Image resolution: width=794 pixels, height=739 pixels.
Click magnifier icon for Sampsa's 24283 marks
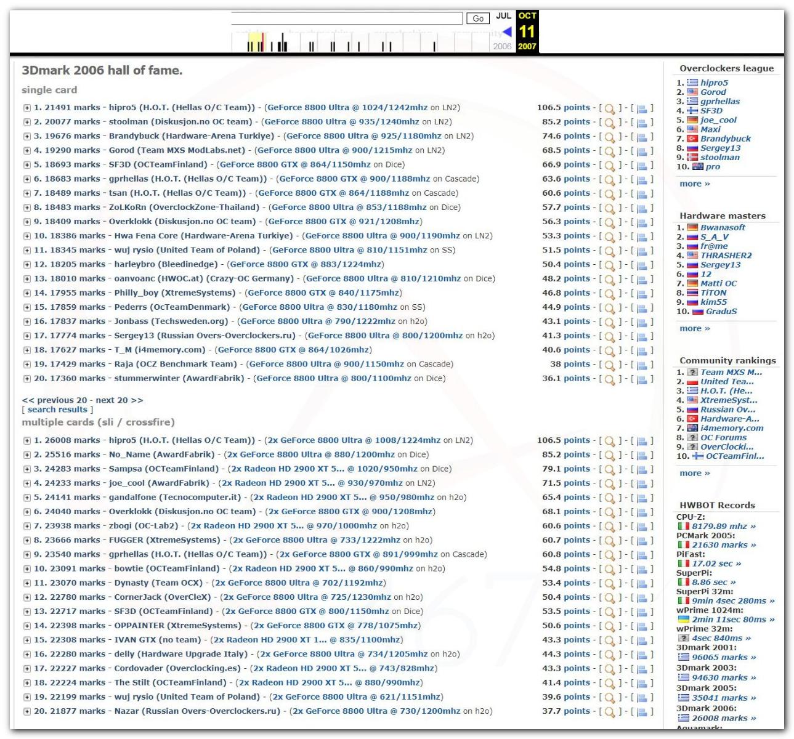[x=609, y=469]
